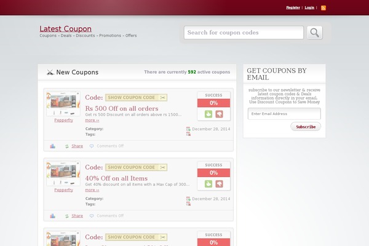Open Pepperfry thumbnail of Rs 500 Off coupon
This screenshot has width=369, height=246.
pyautogui.click(x=63, y=103)
